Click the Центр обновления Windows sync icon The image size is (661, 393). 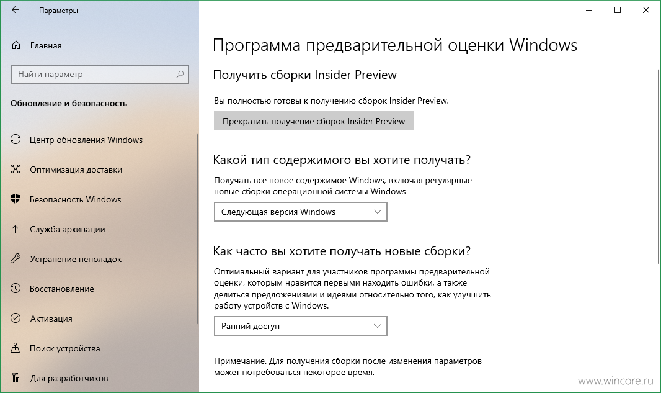(16, 140)
